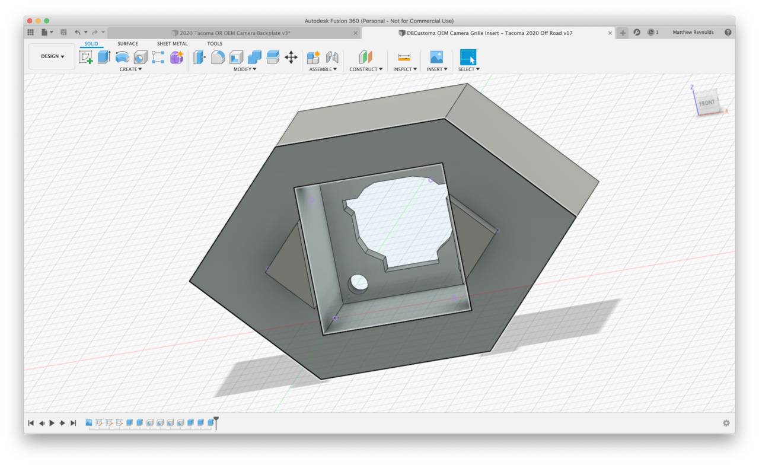Play the timeline
Image resolution: width=759 pixels, height=465 pixels.
coord(52,423)
